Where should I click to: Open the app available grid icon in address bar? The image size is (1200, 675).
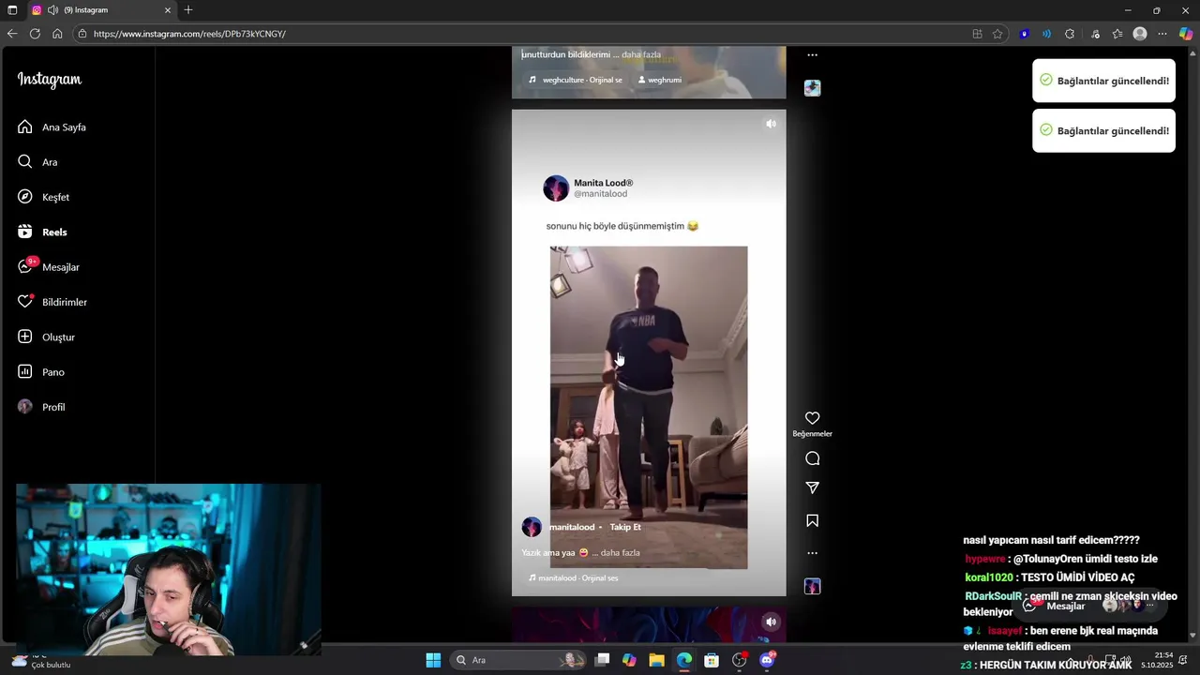978,34
